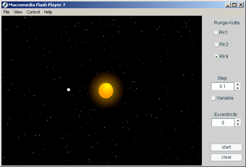Maximize the Flash Player window

click(234, 5)
